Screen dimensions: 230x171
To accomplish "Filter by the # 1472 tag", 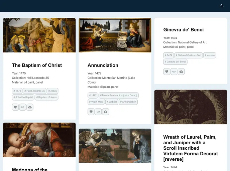I will tap(93, 96).
